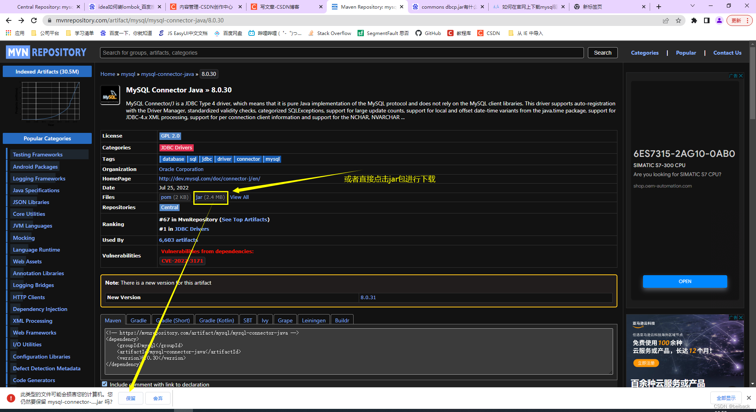This screenshot has width=756, height=412.
Task: Download the jar (2.4 MB) file
Action: coord(210,197)
